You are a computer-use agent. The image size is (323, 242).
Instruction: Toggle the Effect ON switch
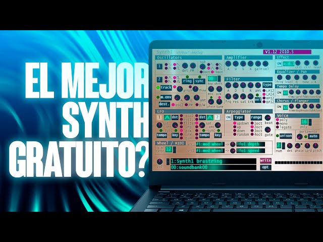[x=279, y=64]
